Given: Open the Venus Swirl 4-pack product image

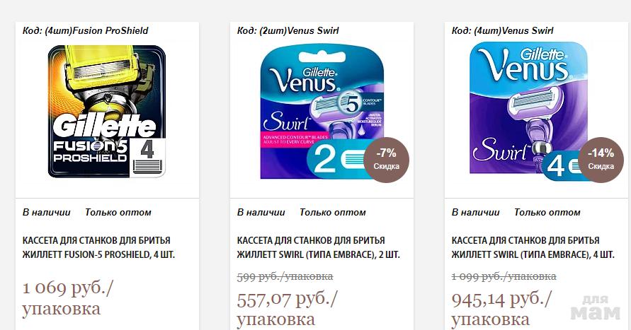Looking at the screenshot, I should [528, 111].
